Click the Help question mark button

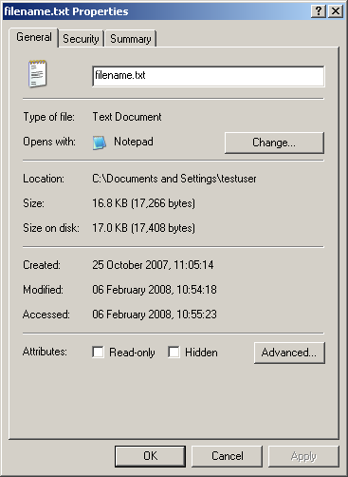(x=319, y=11)
